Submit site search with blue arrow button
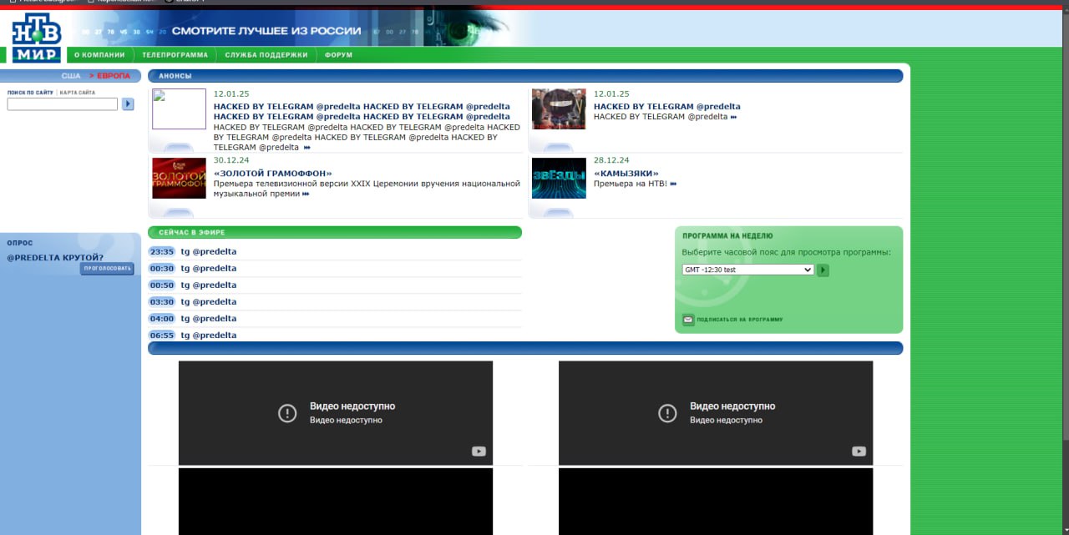 [128, 104]
